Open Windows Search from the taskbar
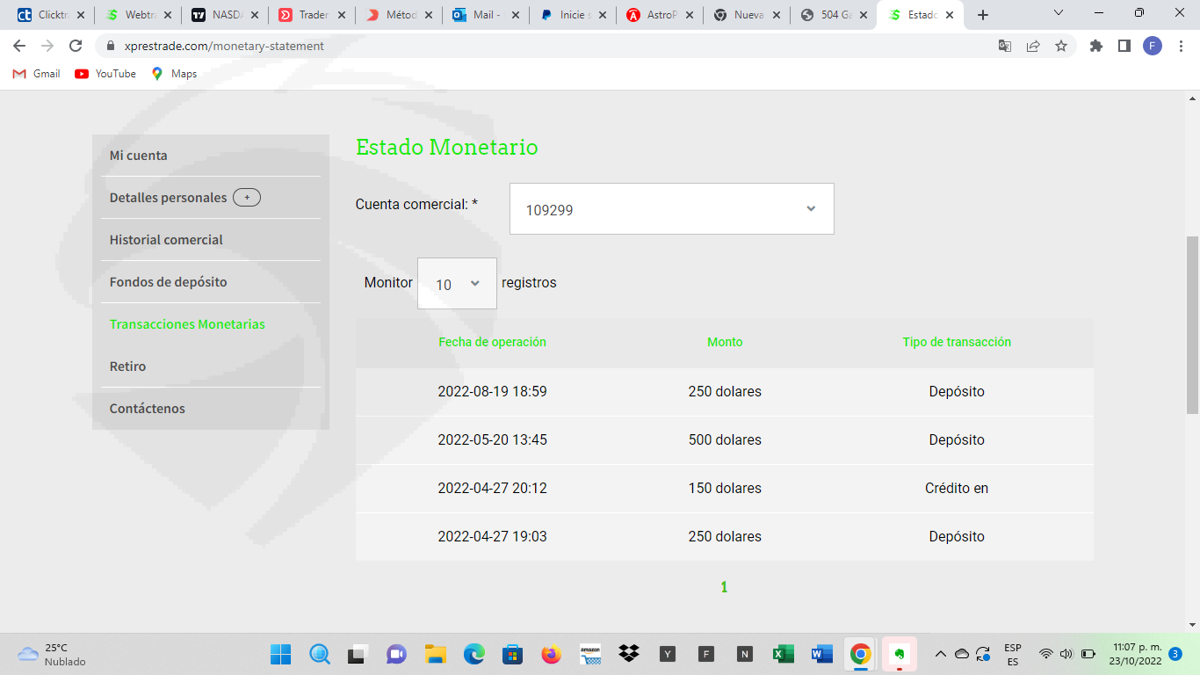 tap(320, 654)
